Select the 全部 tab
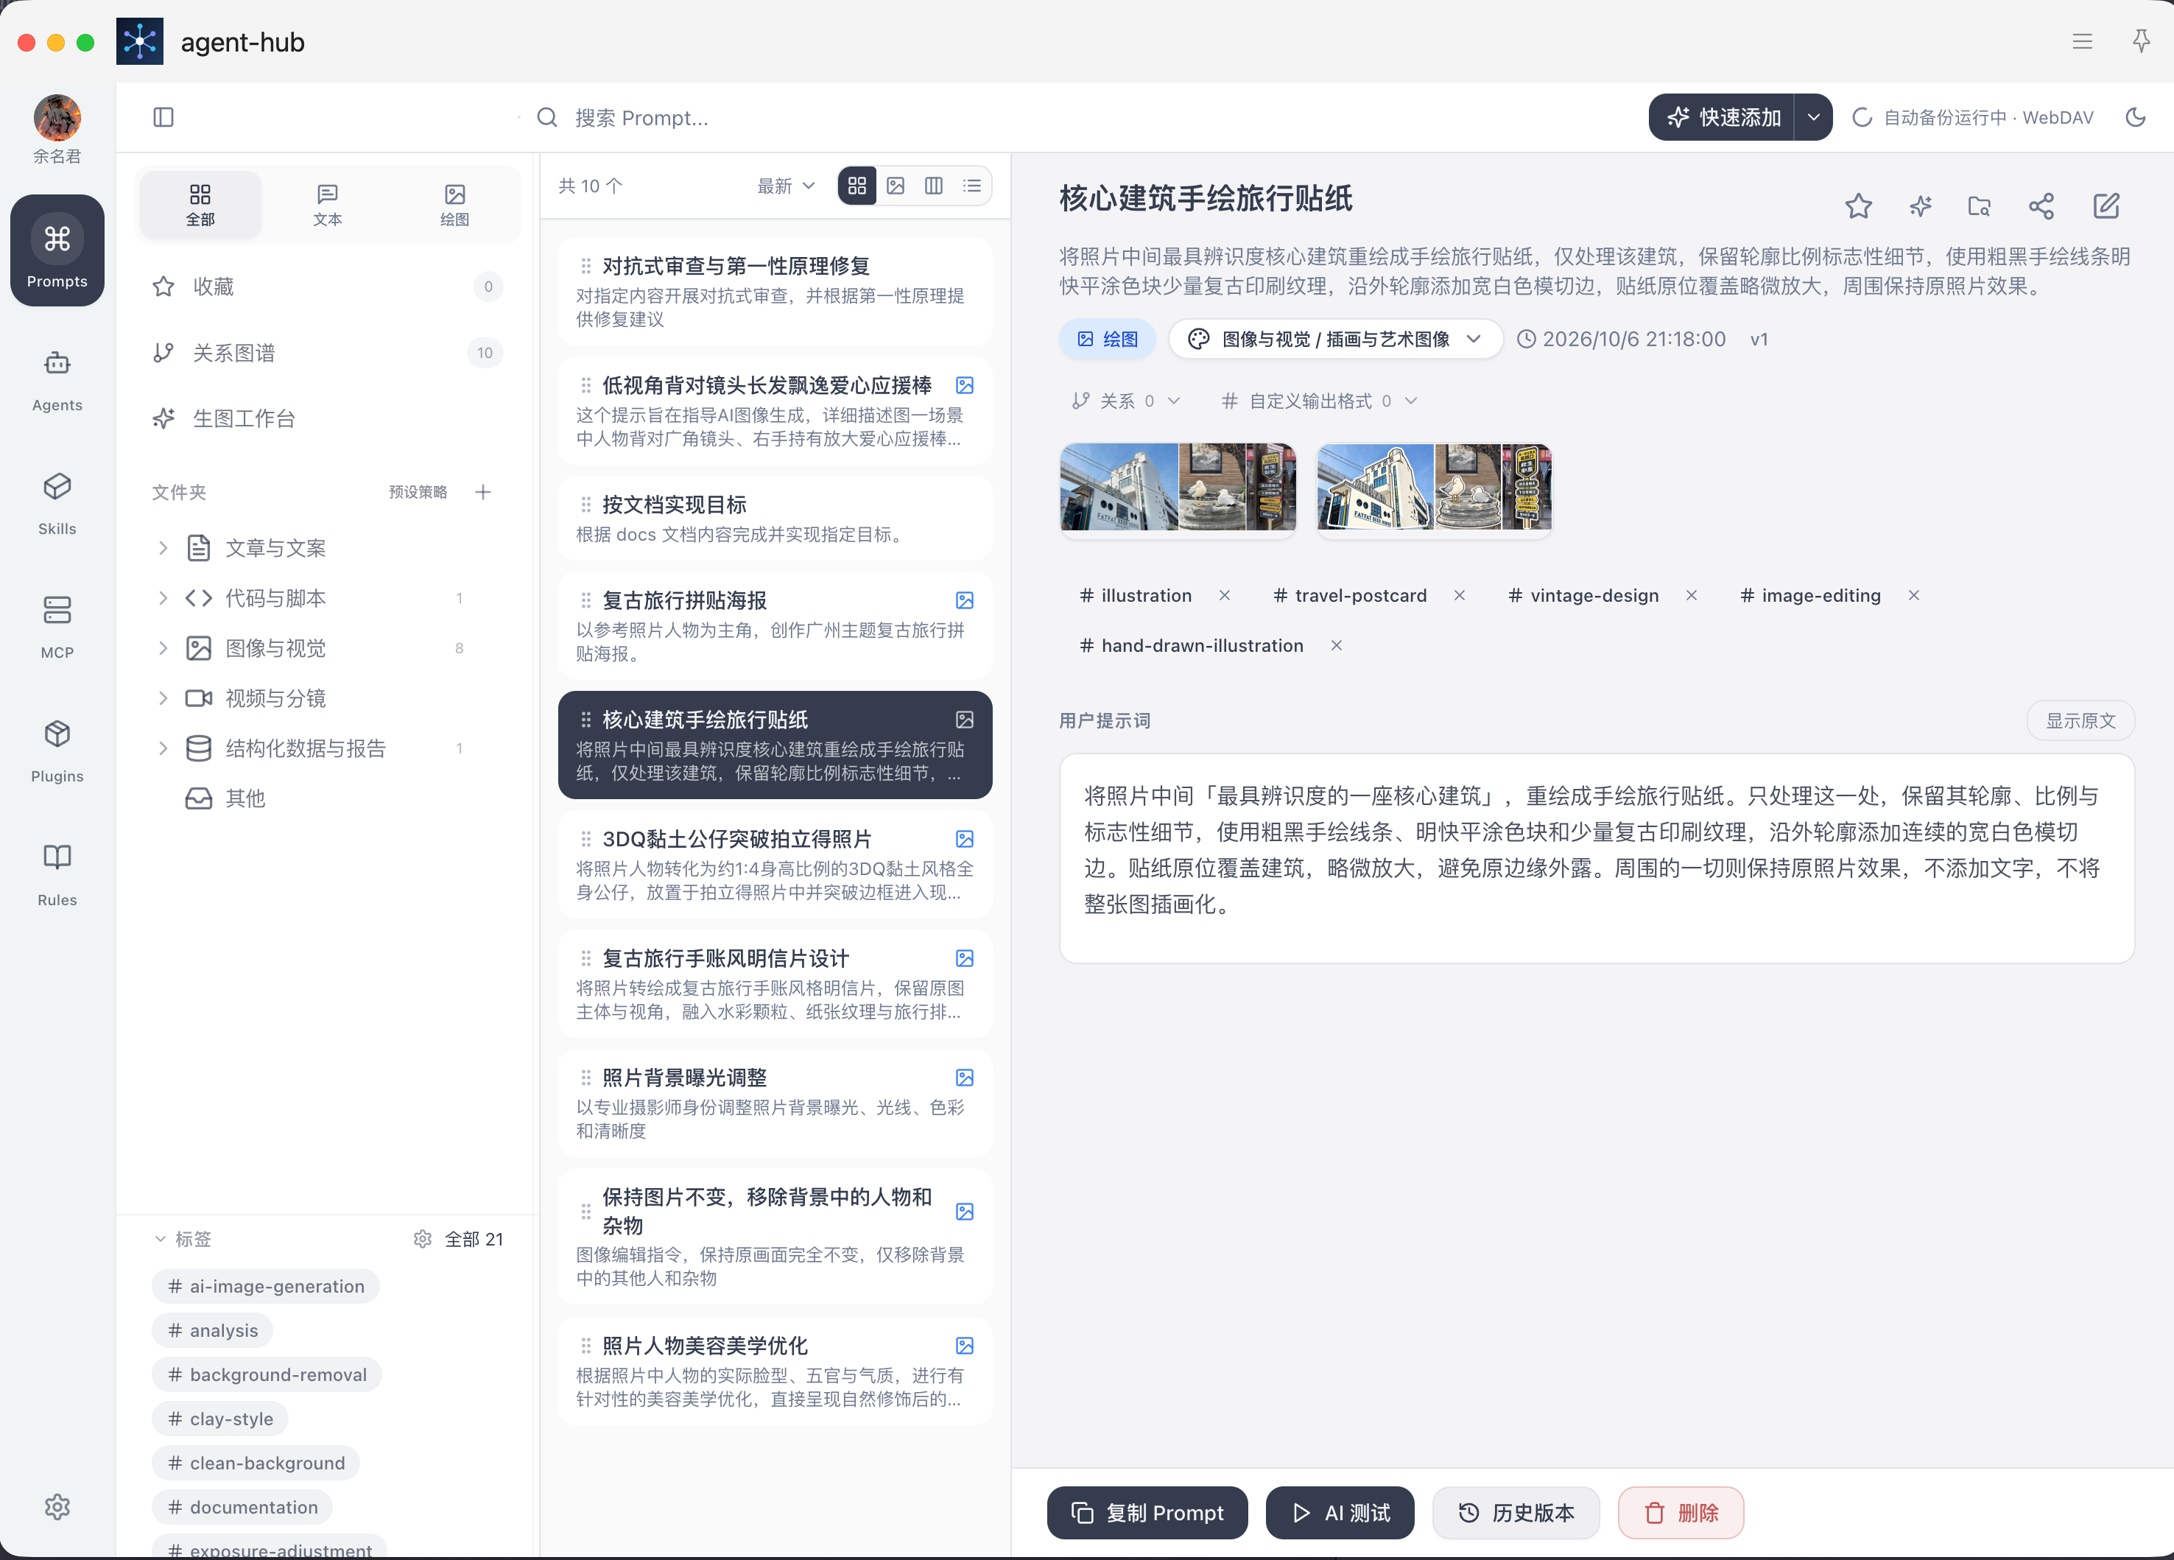Screen dimensions: 2174x1560 pyautogui.click(x=200, y=205)
